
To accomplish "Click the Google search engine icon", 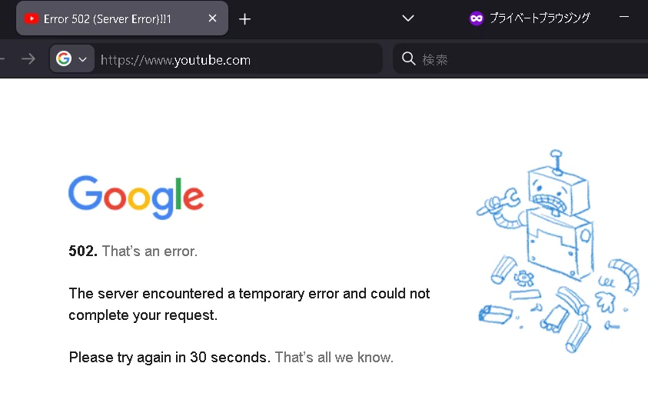I will point(64,59).
